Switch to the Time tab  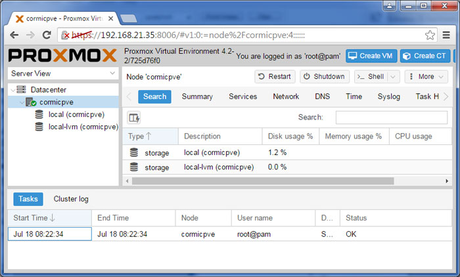point(354,96)
